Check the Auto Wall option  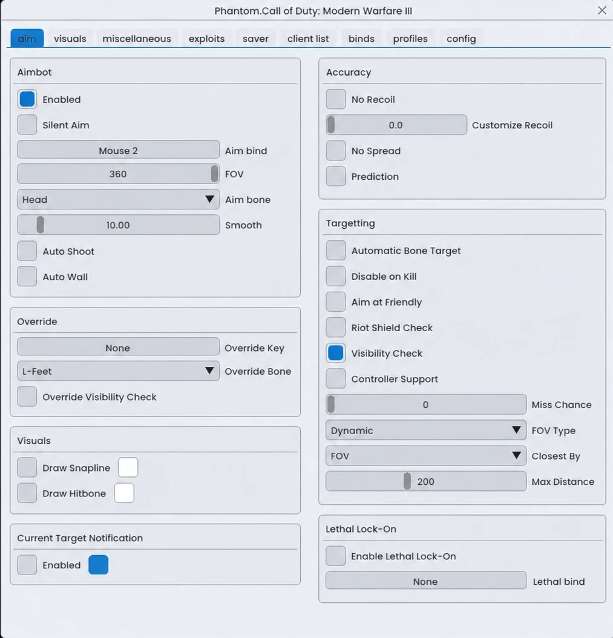27,277
